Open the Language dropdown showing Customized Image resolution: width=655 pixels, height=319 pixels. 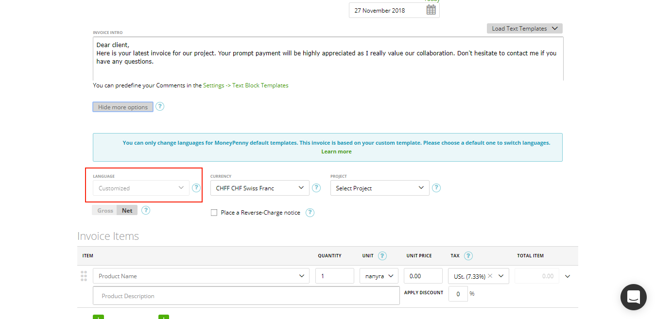click(140, 187)
